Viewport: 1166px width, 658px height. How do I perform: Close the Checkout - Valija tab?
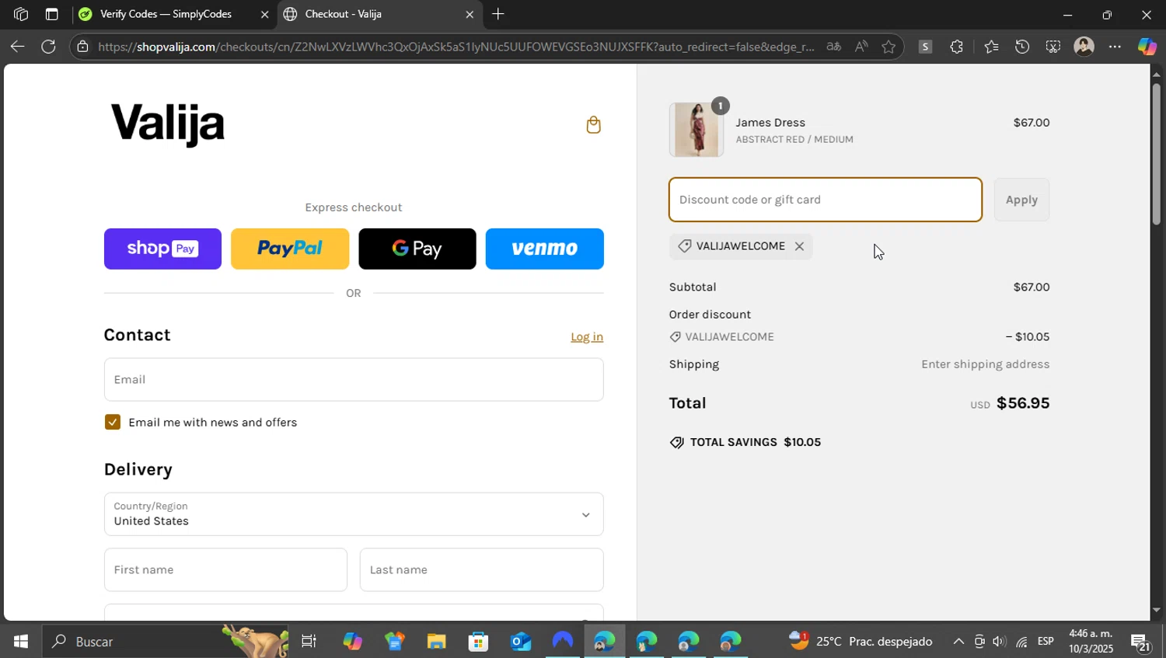[470, 14]
